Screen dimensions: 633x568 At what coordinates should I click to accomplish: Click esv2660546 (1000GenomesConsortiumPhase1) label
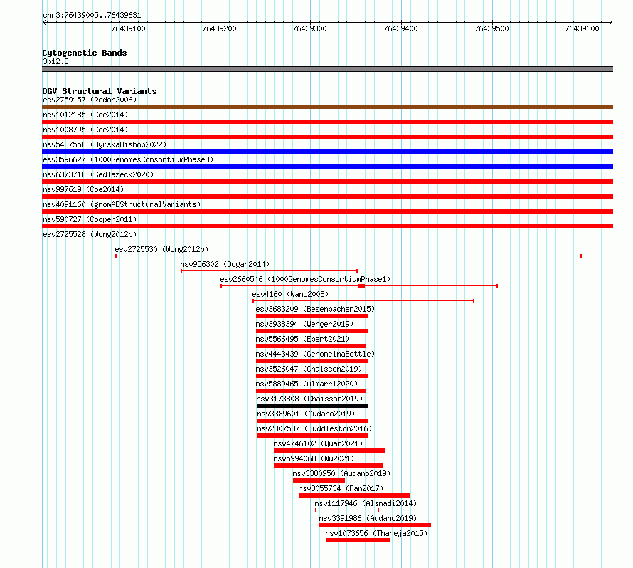(305, 279)
